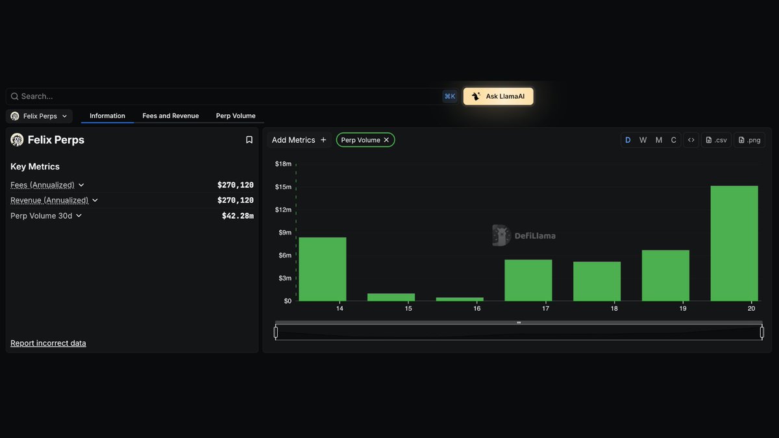The height and width of the screenshot is (438, 779).
Task: Click the plus icon in Add Metrics
Action: [323, 140]
